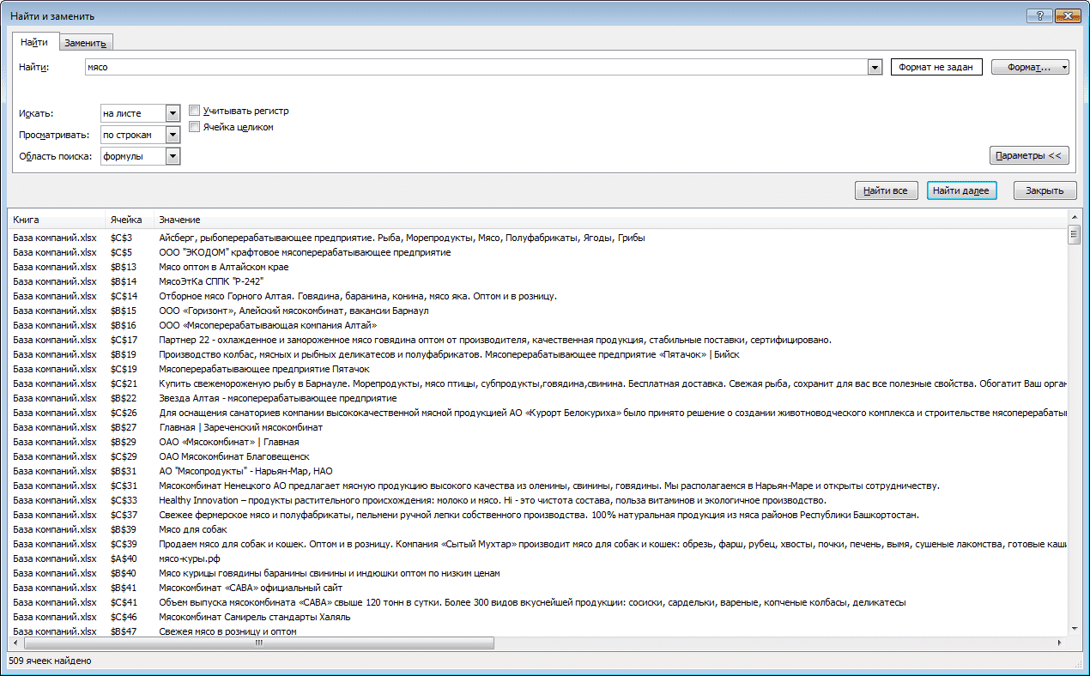Select result 'АО "Мясопродукты" - Нарьян-Мар, НАО'
Screen dimensions: 1090x676
[x=537, y=471]
